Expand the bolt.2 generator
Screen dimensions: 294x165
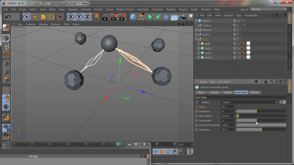pyautogui.click(x=199, y=53)
